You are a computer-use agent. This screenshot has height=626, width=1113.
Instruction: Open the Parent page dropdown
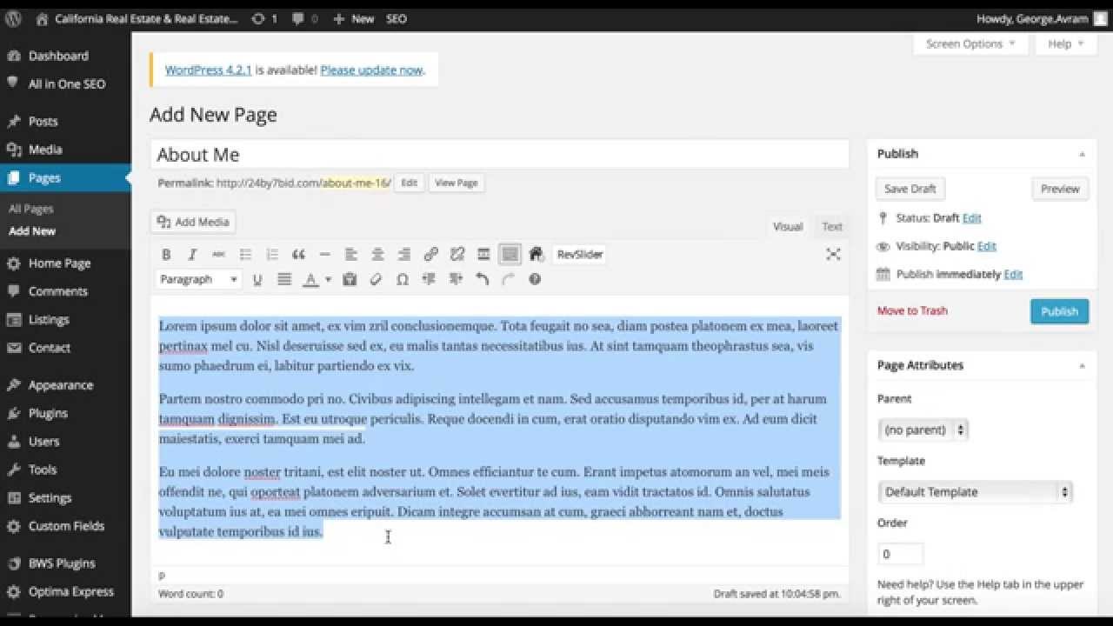click(x=923, y=430)
